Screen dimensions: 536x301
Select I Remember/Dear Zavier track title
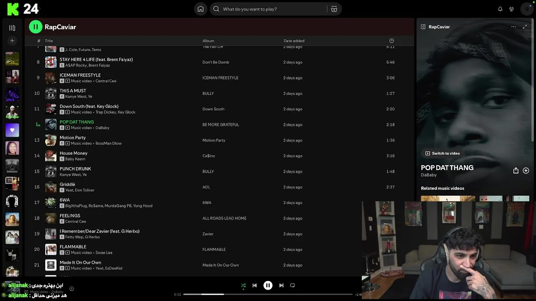point(99,231)
